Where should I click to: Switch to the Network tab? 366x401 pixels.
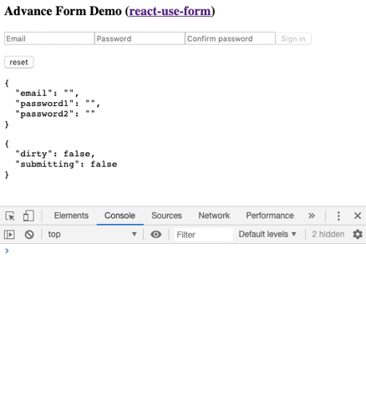[x=214, y=216]
